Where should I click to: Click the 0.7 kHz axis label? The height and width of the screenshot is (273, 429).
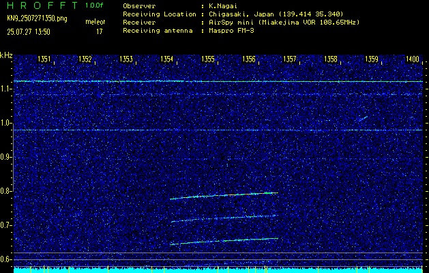[5, 225]
